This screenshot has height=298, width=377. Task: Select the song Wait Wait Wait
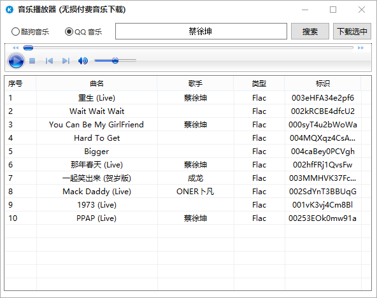click(97, 111)
